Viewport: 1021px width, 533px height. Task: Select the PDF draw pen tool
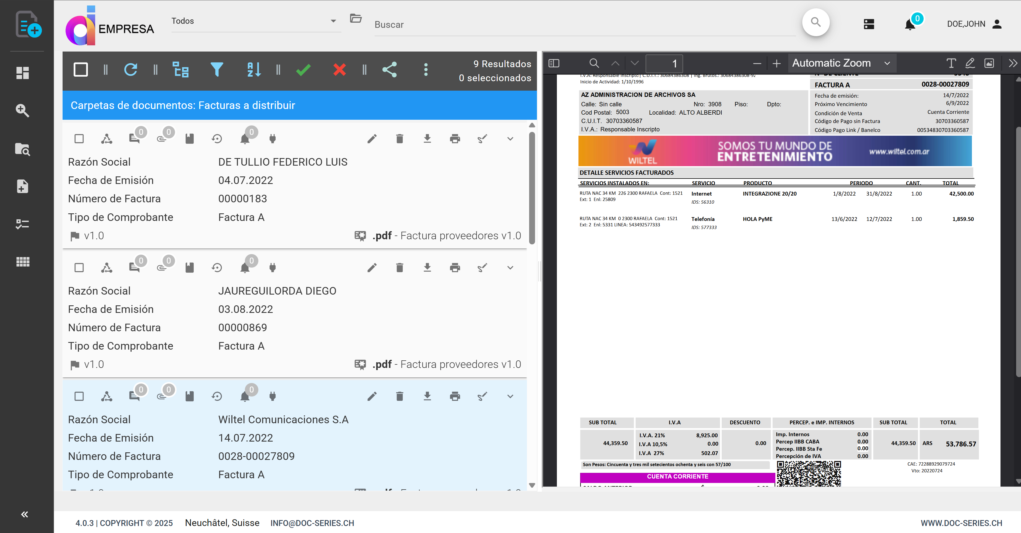[970, 63]
